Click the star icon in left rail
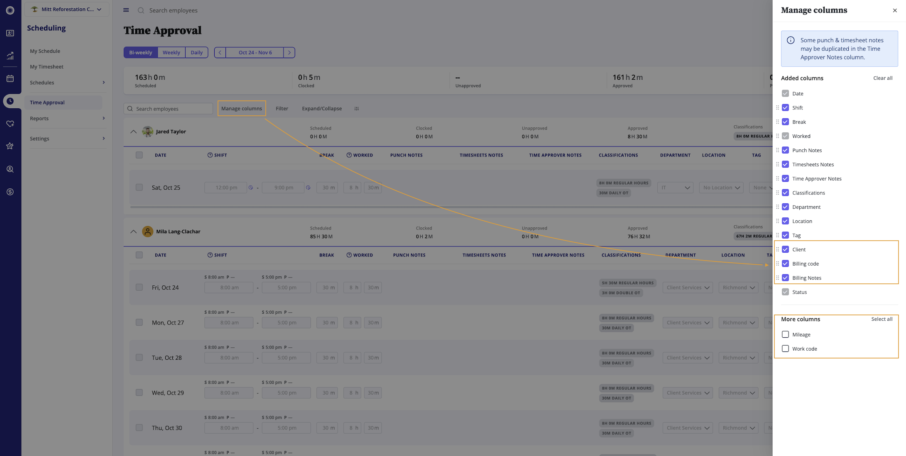The width and height of the screenshot is (906, 456). (x=10, y=146)
